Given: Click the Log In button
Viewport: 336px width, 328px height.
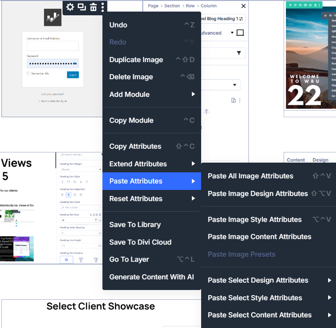Looking at the screenshot, I should pyautogui.click(x=73, y=75).
